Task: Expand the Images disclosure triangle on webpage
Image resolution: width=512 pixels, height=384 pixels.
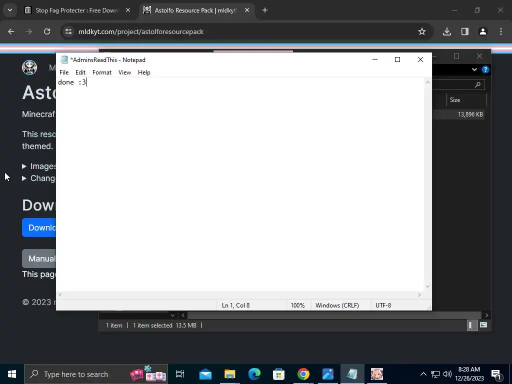Action: pyautogui.click(x=24, y=166)
